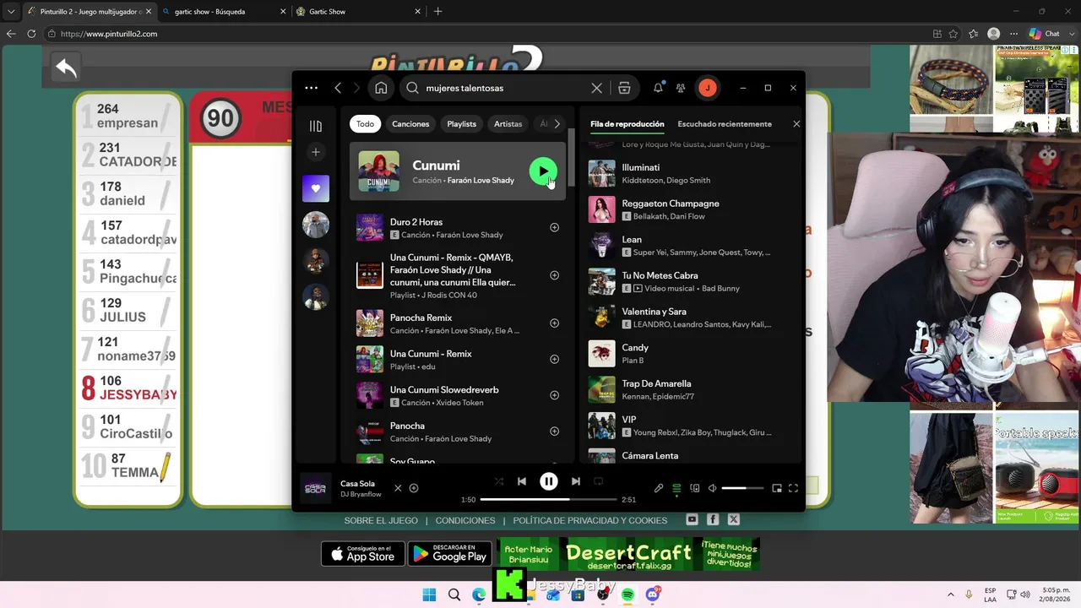Open browser tab list dropdown

(11, 12)
